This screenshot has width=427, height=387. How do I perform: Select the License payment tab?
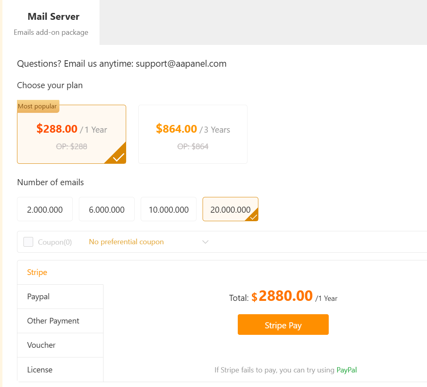40,370
